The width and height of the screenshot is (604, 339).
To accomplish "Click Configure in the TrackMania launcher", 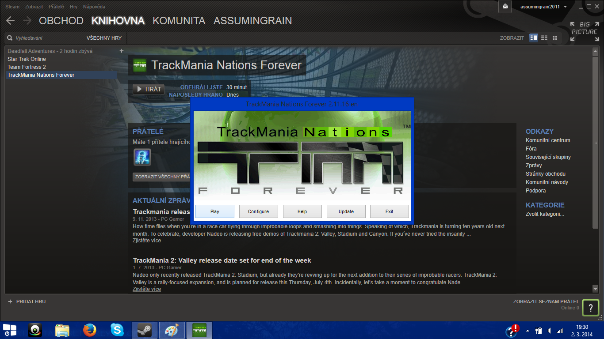I will (259, 211).
